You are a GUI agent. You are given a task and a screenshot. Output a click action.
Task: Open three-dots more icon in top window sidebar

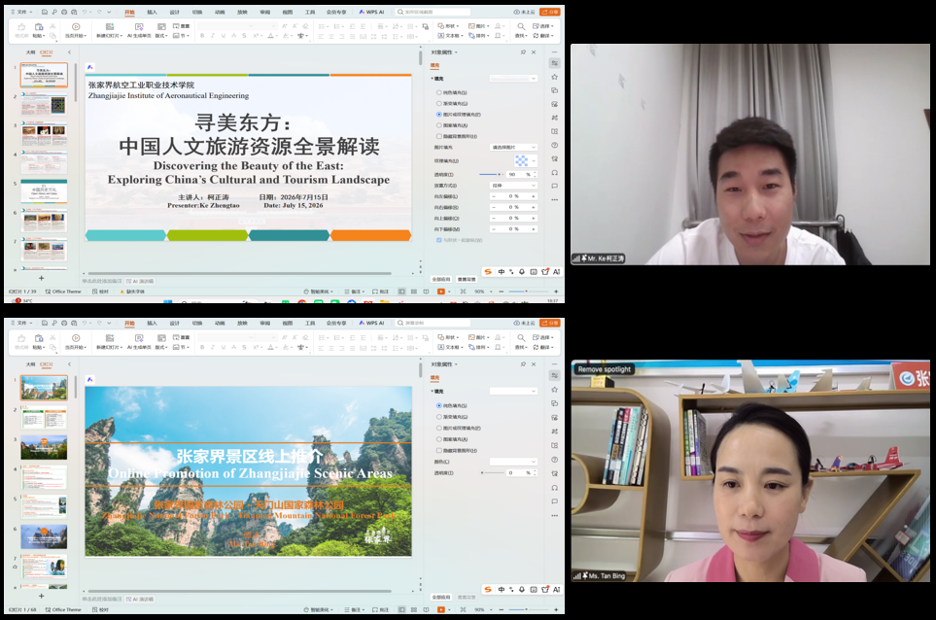555,200
